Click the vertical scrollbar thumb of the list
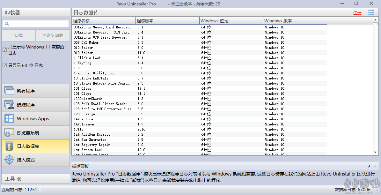Image resolution: width=381 pixels, height=195 pixels. tap(375, 24)
